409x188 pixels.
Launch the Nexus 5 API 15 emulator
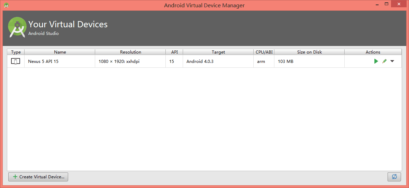[376, 61]
